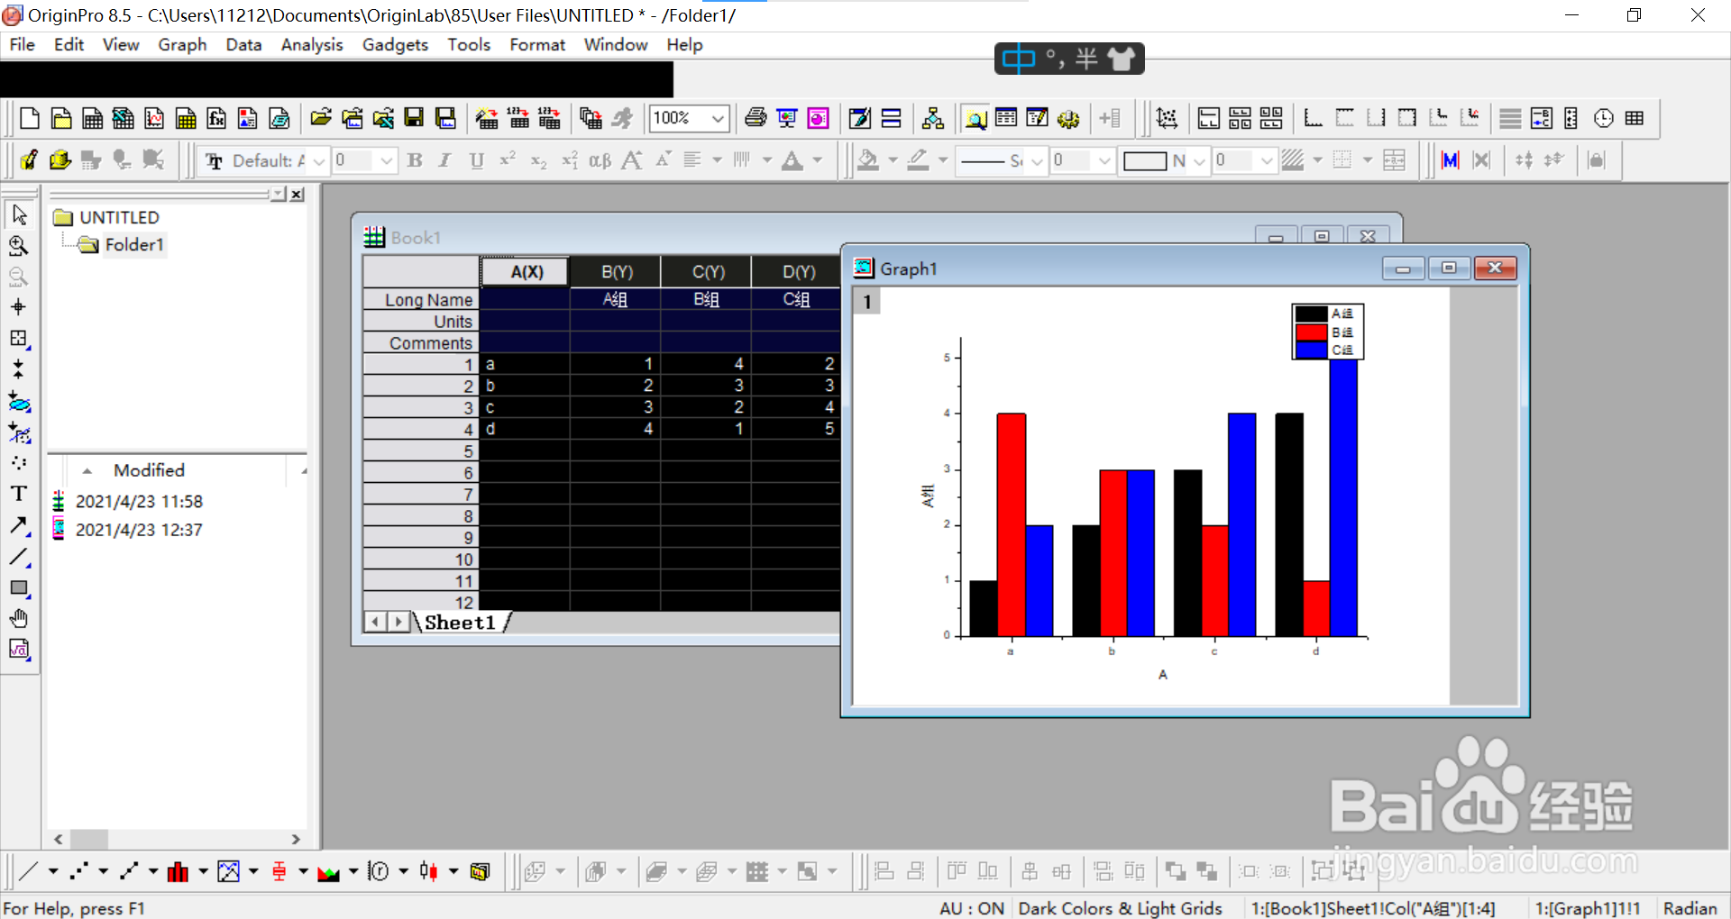The width and height of the screenshot is (1731, 919).
Task: Select the Screen Reader crosshair tool
Action: (19, 307)
